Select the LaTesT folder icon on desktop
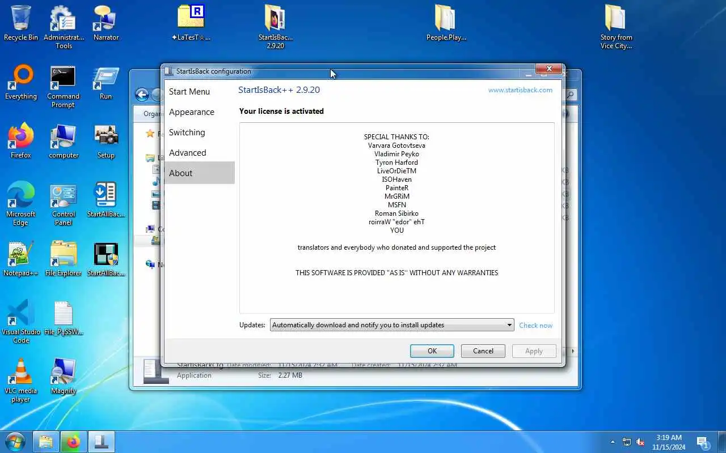 191,23
